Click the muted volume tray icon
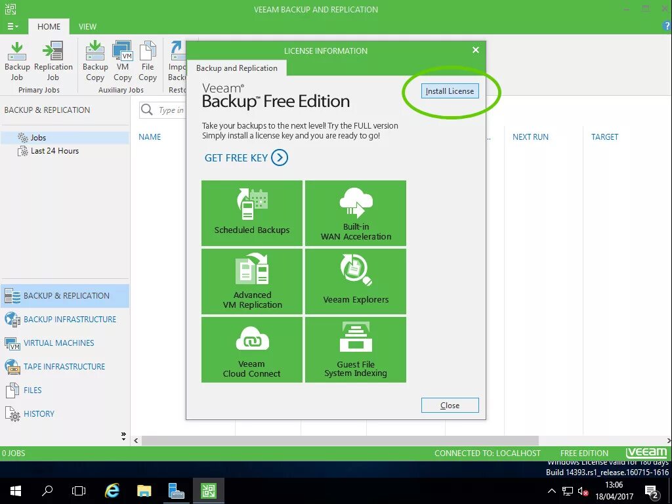672x504 pixels. tap(583, 491)
